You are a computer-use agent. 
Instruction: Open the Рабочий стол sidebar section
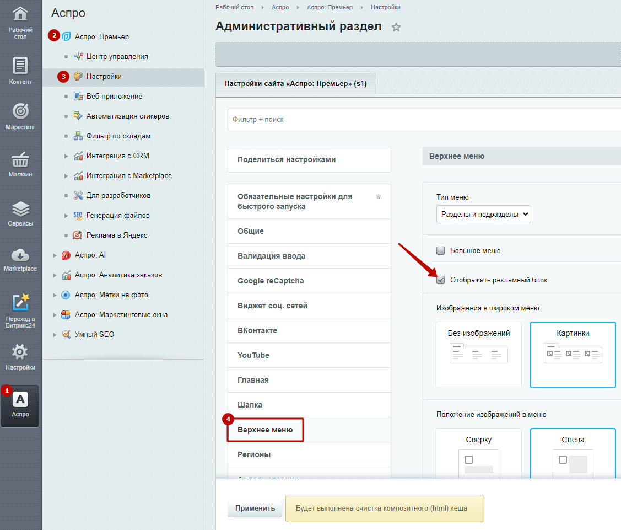click(x=20, y=23)
